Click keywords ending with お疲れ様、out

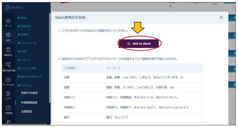click(140, 88)
